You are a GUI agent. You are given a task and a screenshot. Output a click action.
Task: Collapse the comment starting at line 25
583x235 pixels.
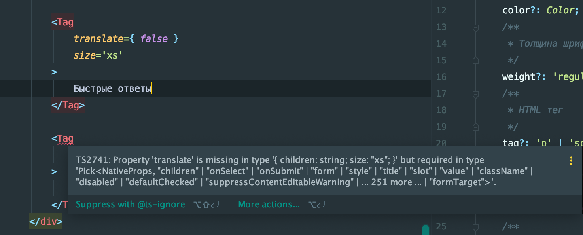click(476, 227)
